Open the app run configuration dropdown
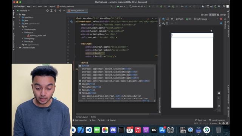This screenshot has height=136, width=242. [x=121, y=6]
